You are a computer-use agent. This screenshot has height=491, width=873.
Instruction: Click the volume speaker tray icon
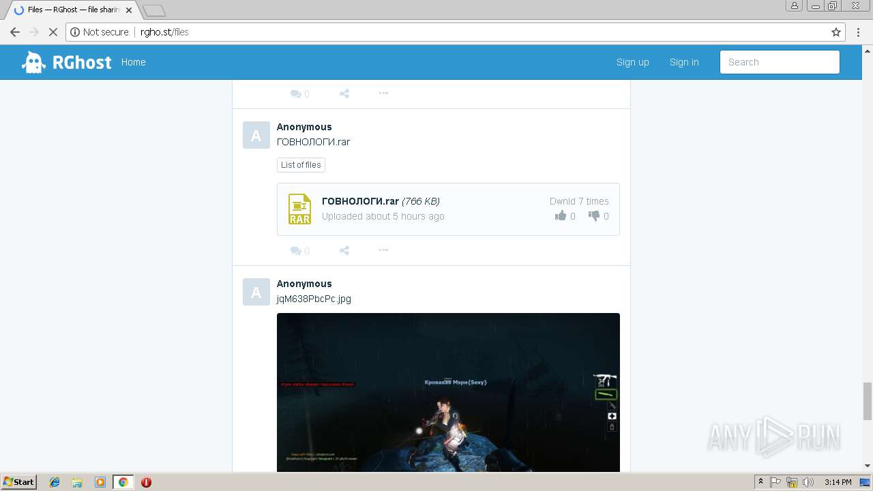click(x=808, y=482)
